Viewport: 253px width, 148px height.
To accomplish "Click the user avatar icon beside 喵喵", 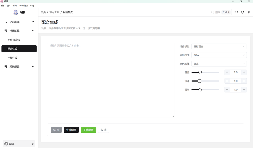I will coord(6,144).
